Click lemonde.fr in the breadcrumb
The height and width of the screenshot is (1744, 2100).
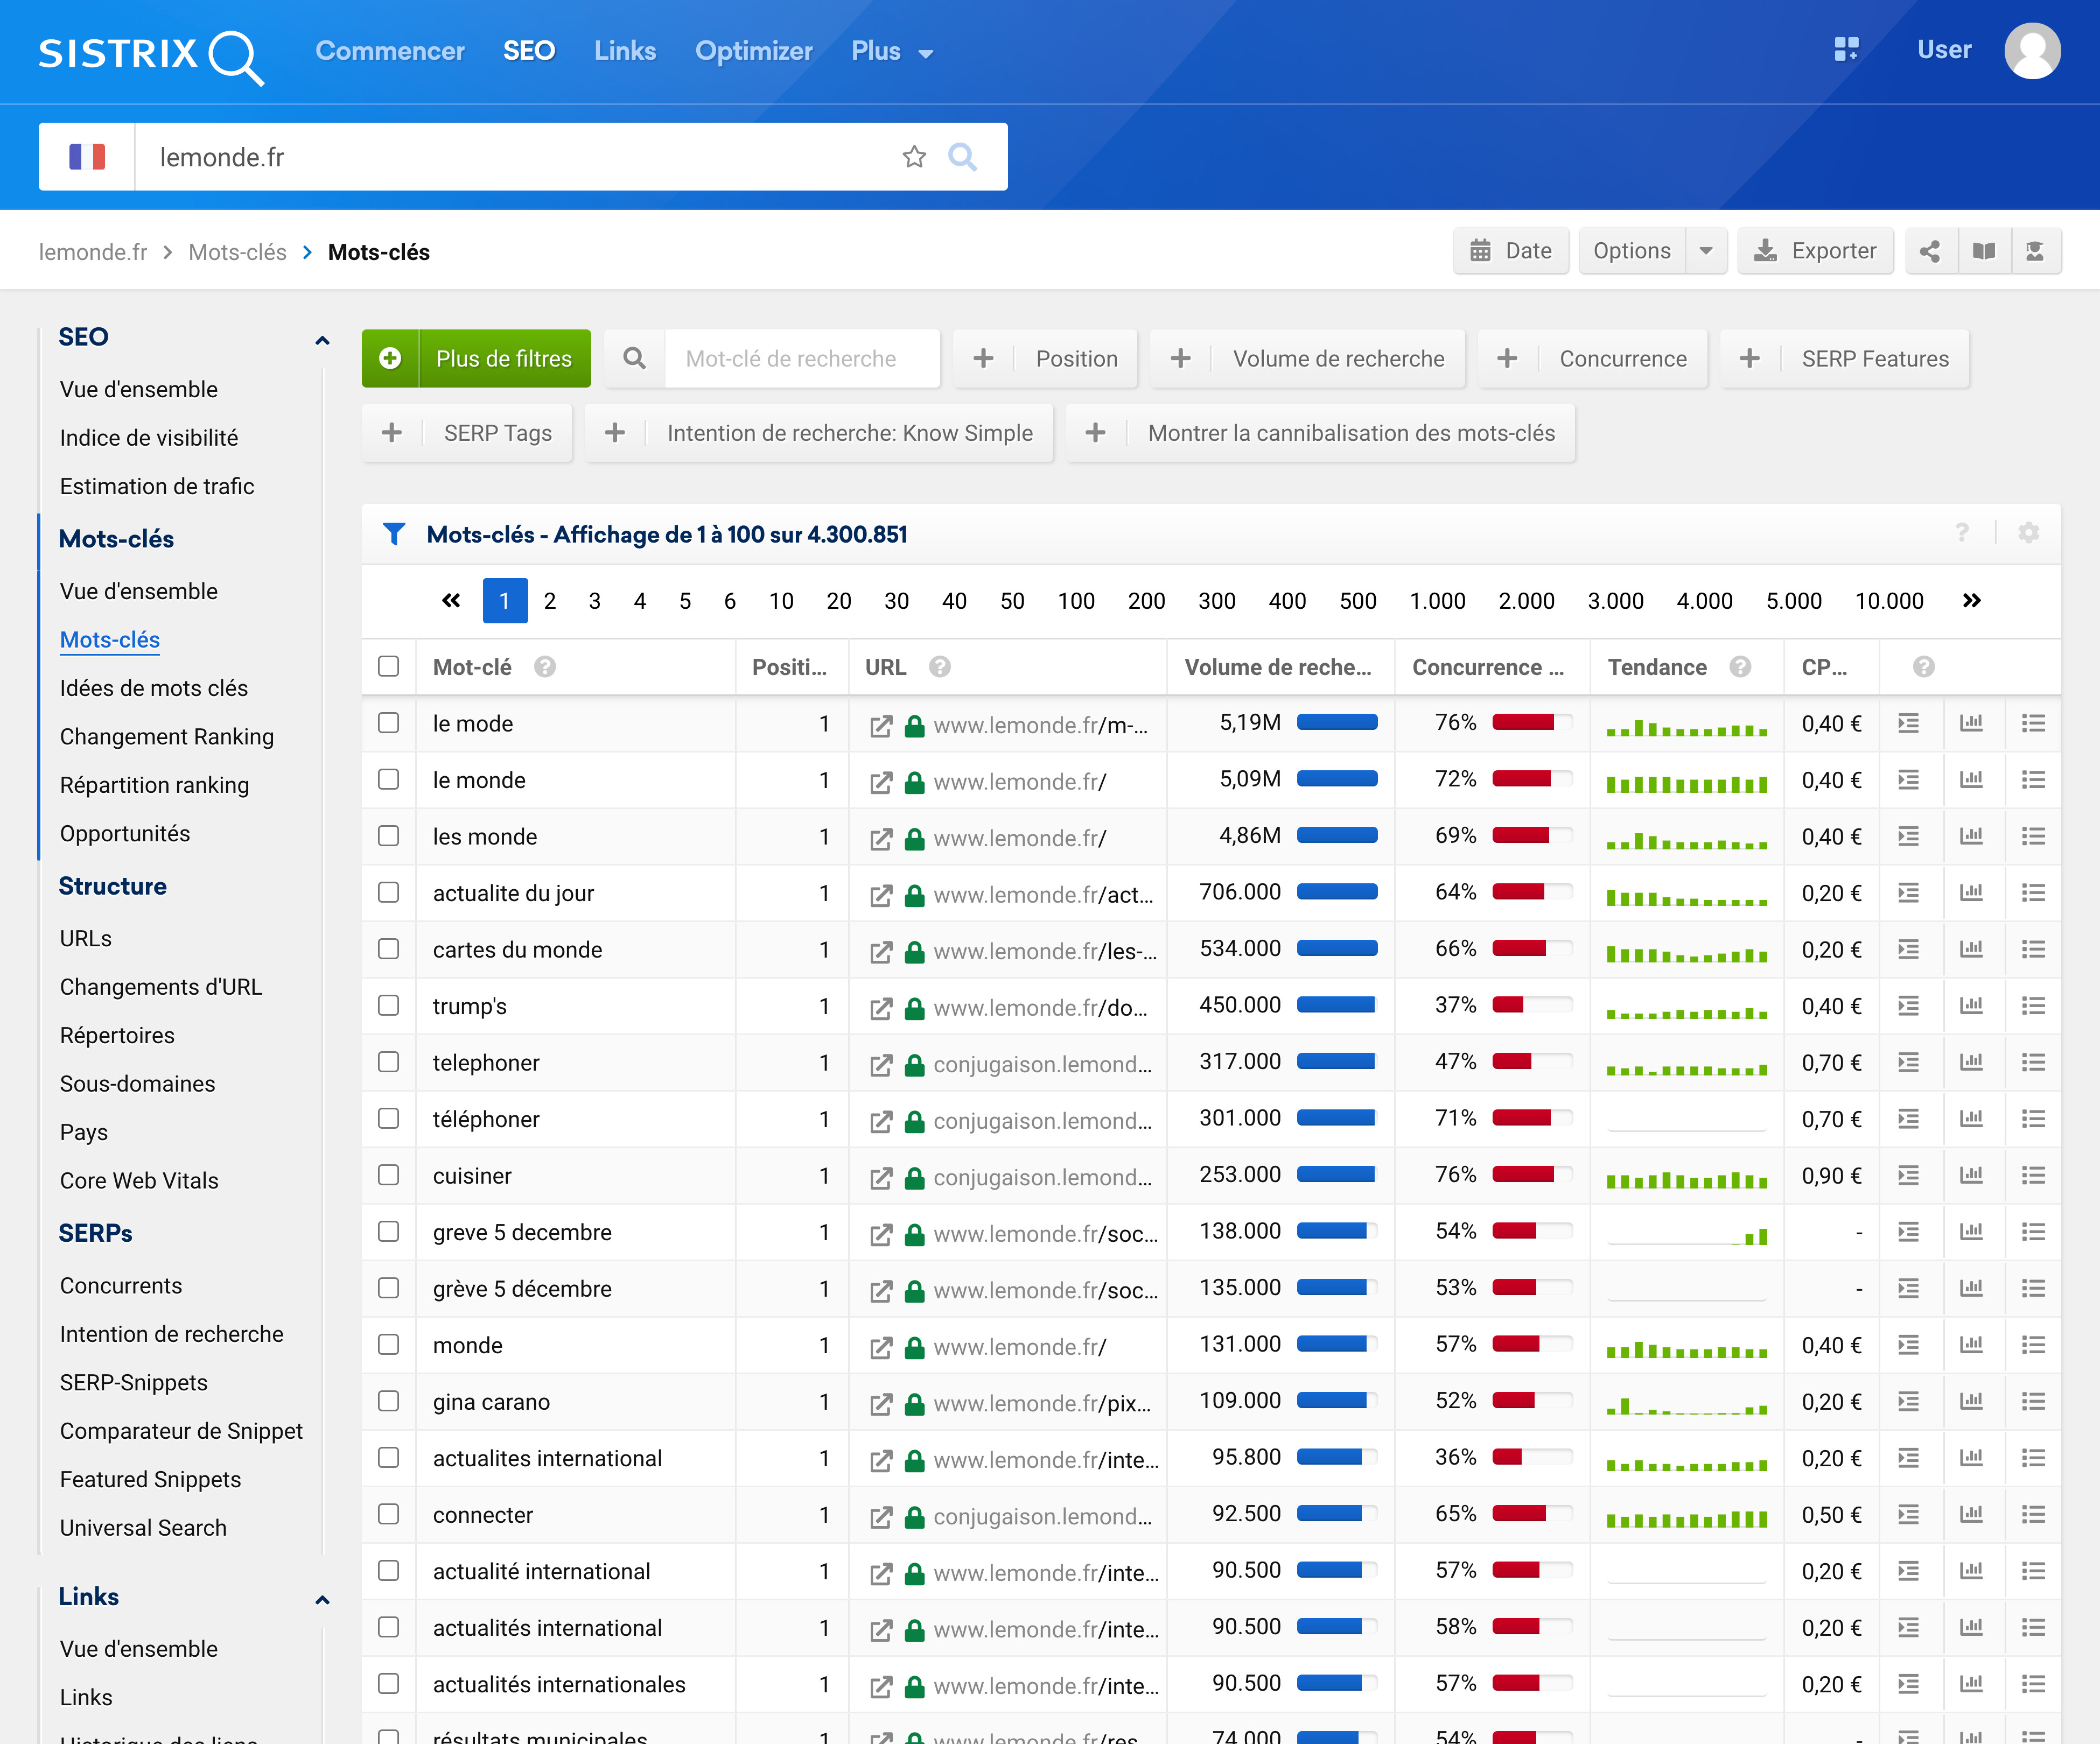[93, 252]
